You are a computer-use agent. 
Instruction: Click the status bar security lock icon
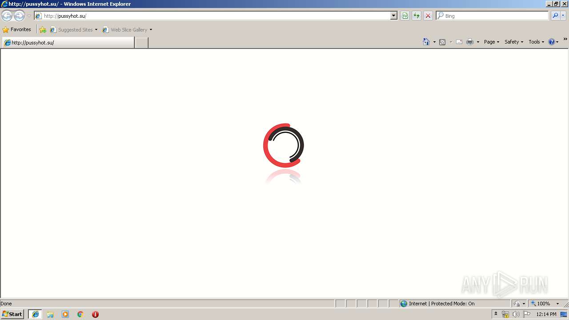pyautogui.click(x=517, y=304)
